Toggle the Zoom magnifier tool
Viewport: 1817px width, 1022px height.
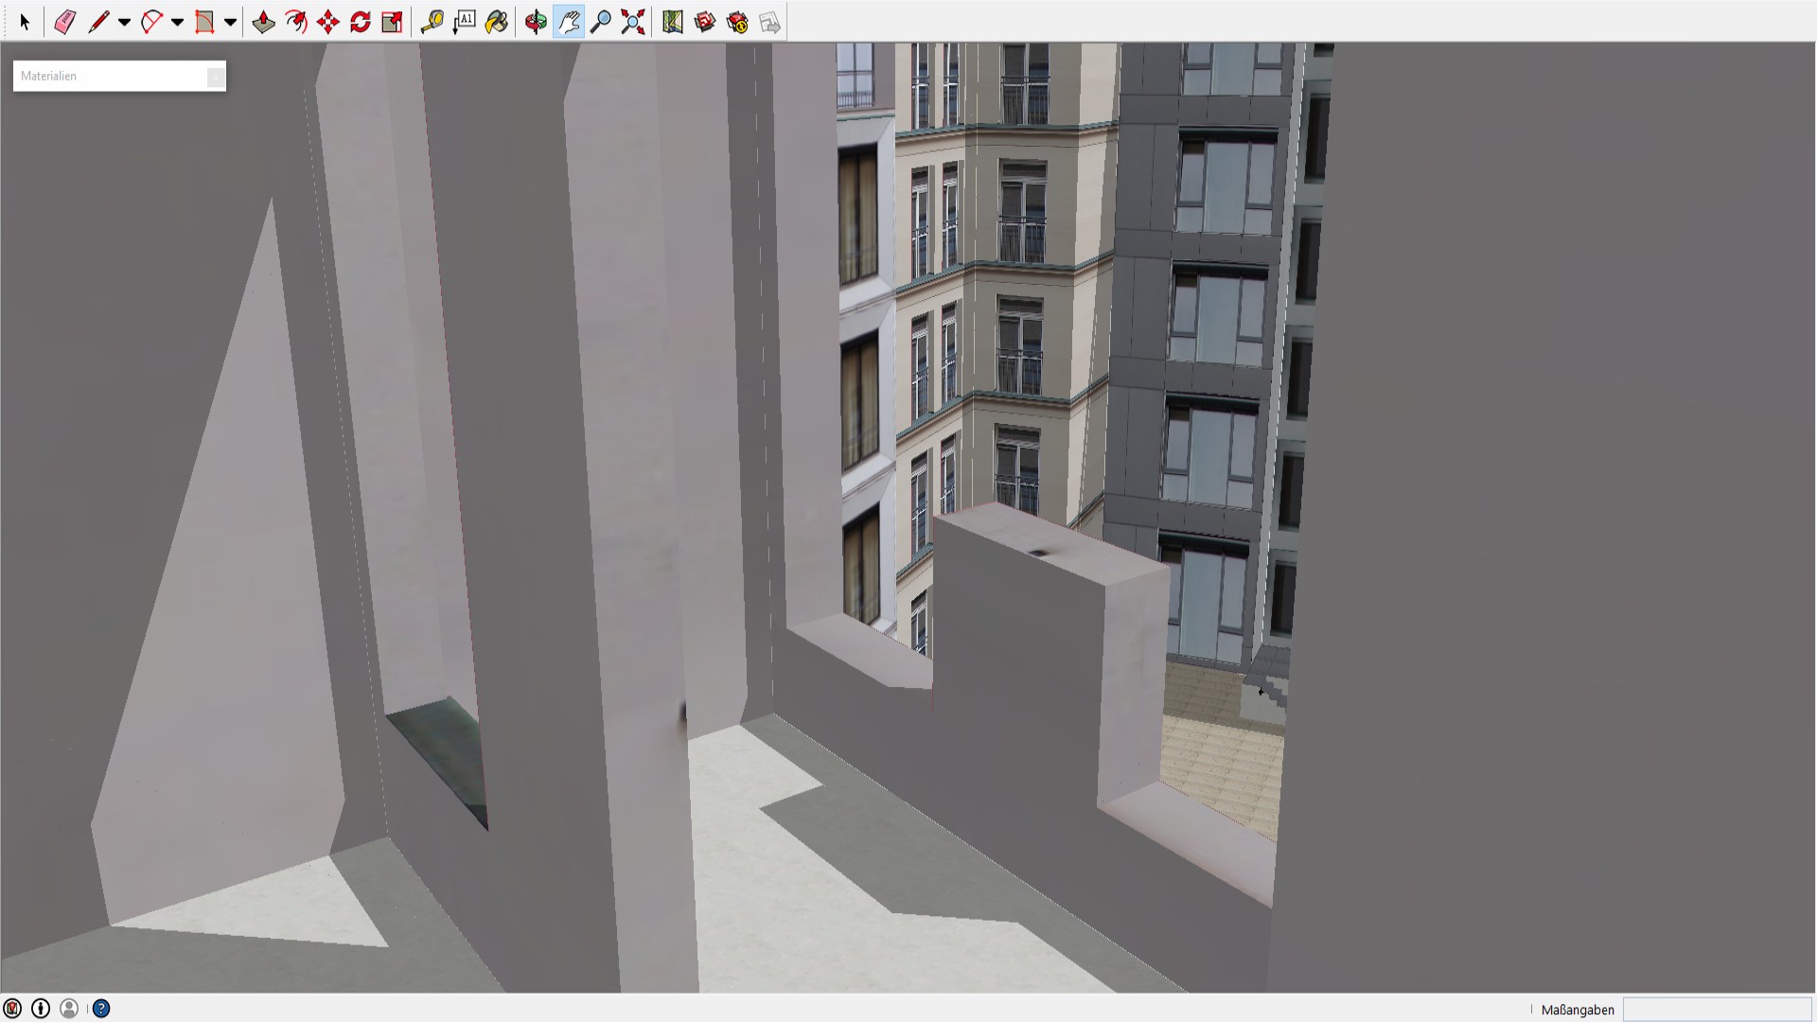(x=600, y=22)
